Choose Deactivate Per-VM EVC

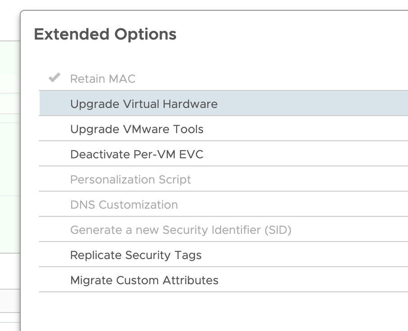coord(137,154)
